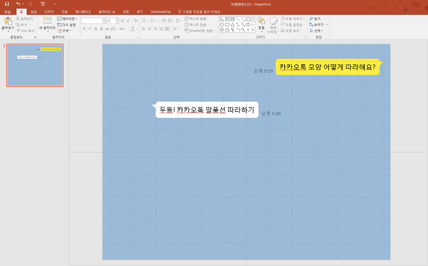428x266 pixels.
Task: Open the Text Direction (텍스트 방향) dropdown
Action: pos(197,19)
